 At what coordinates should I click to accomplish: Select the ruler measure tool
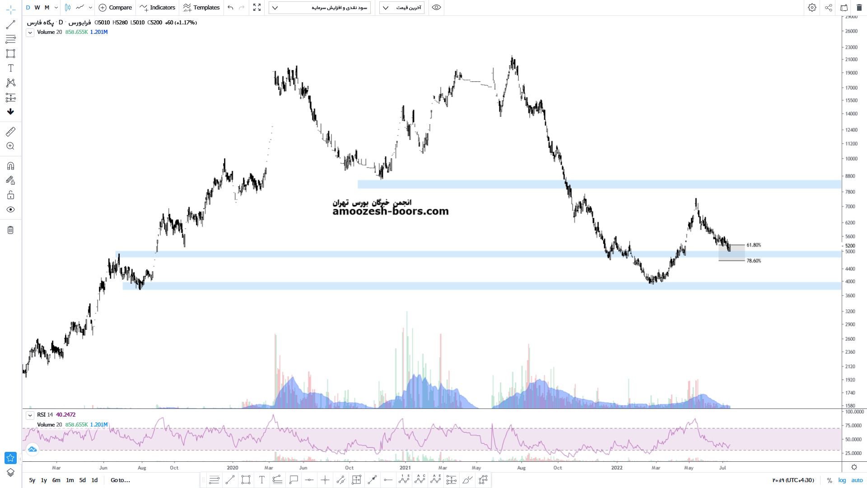click(10, 131)
